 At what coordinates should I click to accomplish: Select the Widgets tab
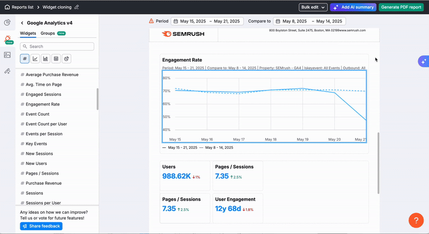(x=28, y=33)
